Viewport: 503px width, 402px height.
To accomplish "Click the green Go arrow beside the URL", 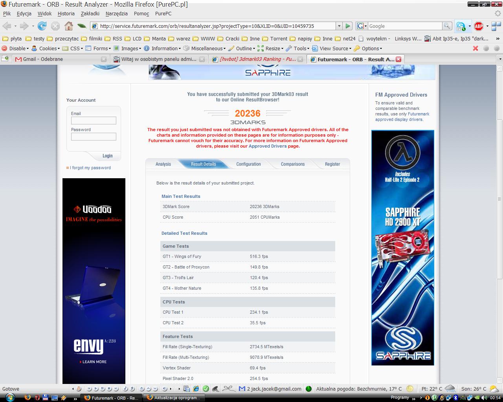I will (x=347, y=26).
